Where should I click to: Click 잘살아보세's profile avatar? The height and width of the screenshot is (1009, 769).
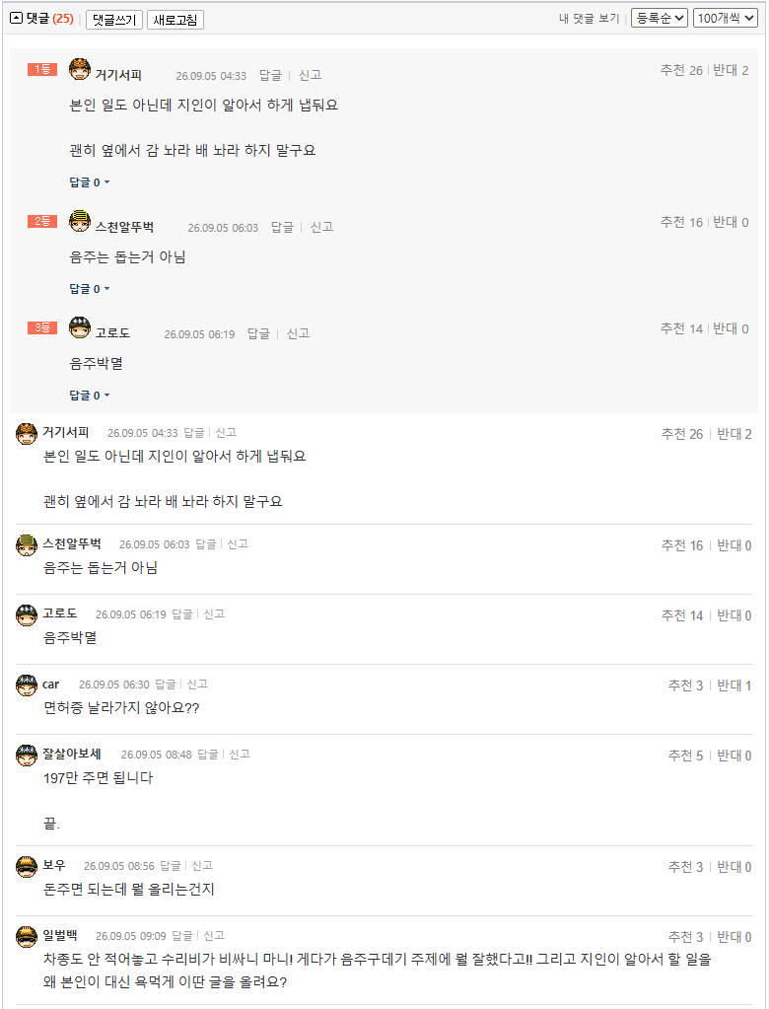(27, 756)
